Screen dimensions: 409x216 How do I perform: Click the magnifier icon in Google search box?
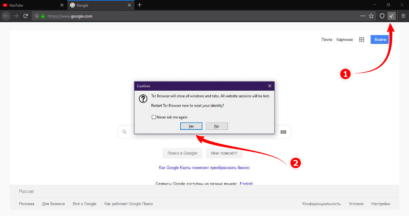(125, 132)
